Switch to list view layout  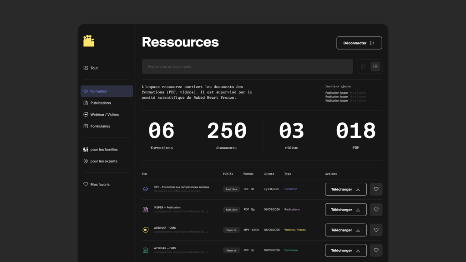(x=375, y=66)
